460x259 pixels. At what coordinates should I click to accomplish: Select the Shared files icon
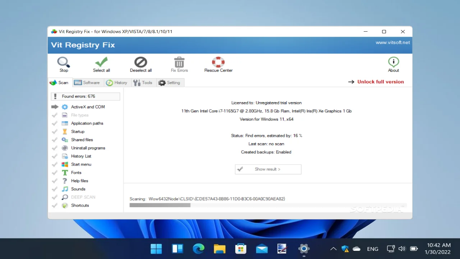click(x=65, y=140)
